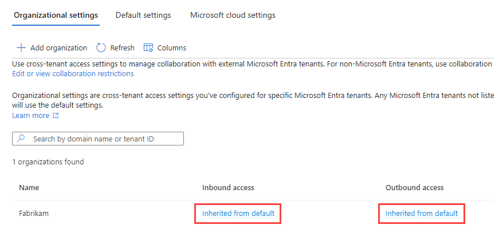Click the external link icon beside Learn more
This screenshot has height=248, width=495.
56,116
